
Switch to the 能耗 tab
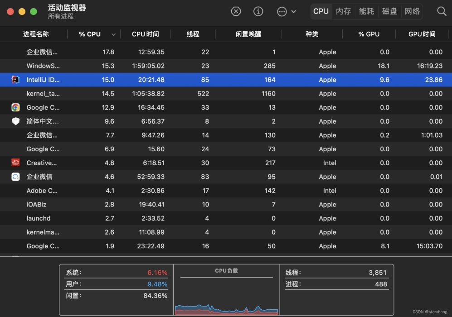click(366, 11)
